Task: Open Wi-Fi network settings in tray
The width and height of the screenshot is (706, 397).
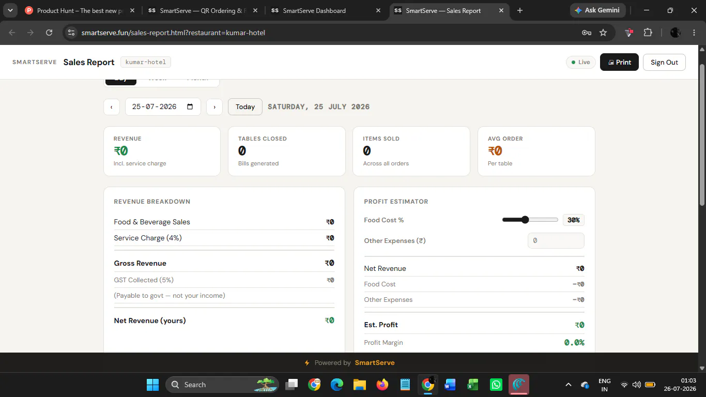Action: (624, 385)
